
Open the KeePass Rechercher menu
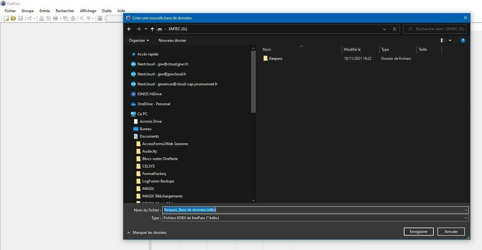(65, 11)
